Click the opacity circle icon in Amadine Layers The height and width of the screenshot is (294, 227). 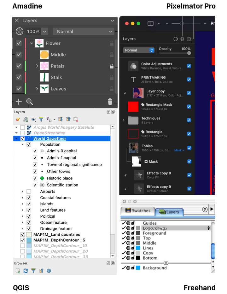pyautogui.click(x=20, y=31)
